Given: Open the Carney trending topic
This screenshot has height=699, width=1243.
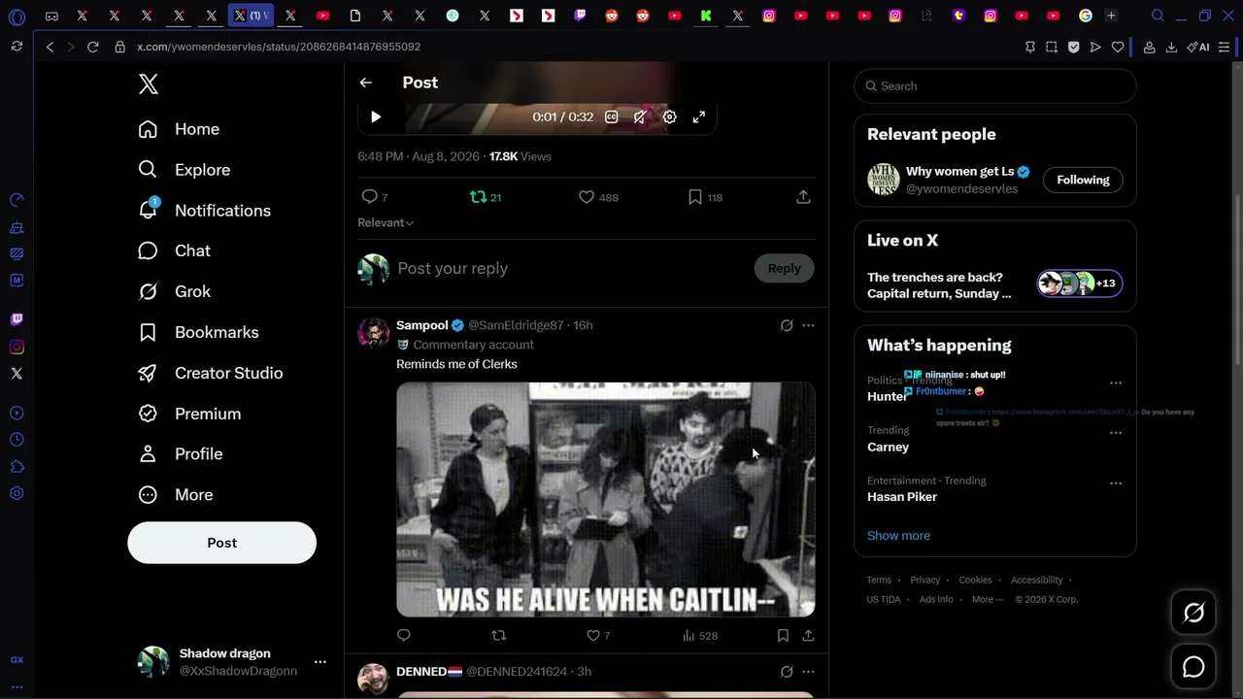Looking at the screenshot, I should tap(888, 448).
